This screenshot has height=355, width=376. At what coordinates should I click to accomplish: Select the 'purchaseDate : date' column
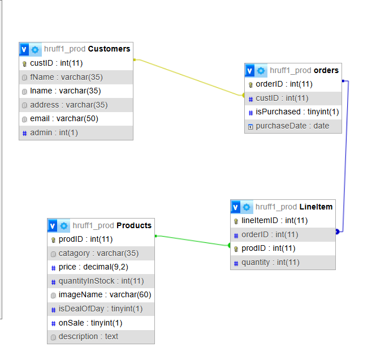(293, 126)
